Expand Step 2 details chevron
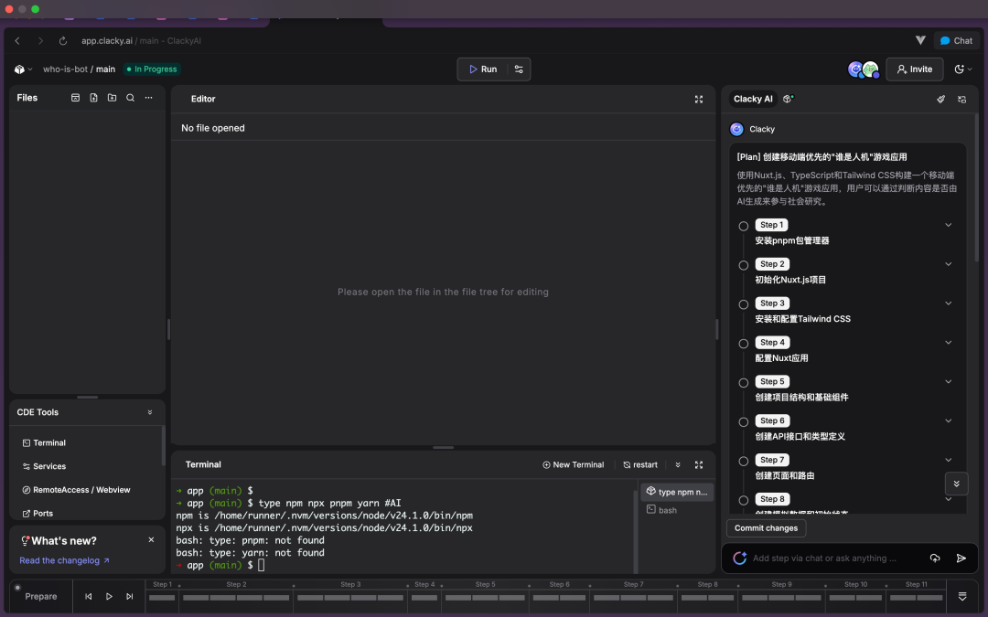The width and height of the screenshot is (988, 617). (x=948, y=264)
